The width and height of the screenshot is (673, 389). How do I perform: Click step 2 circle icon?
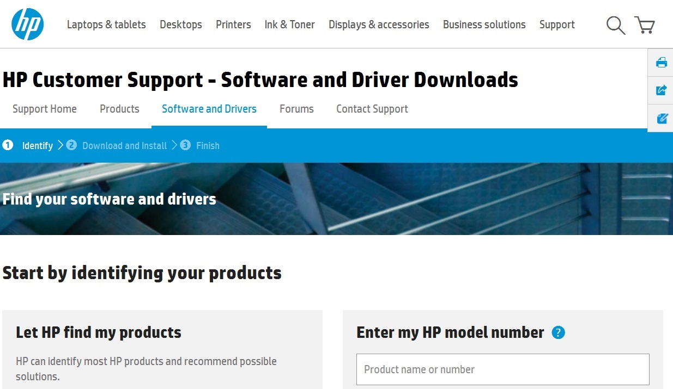click(x=71, y=145)
